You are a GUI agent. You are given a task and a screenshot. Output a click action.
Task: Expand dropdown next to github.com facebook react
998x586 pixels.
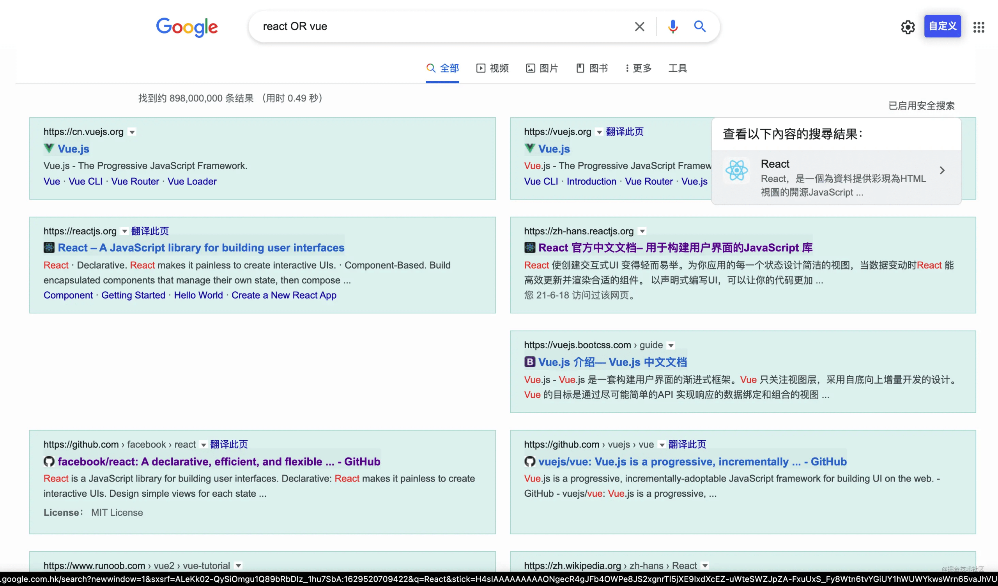(x=203, y=445)
